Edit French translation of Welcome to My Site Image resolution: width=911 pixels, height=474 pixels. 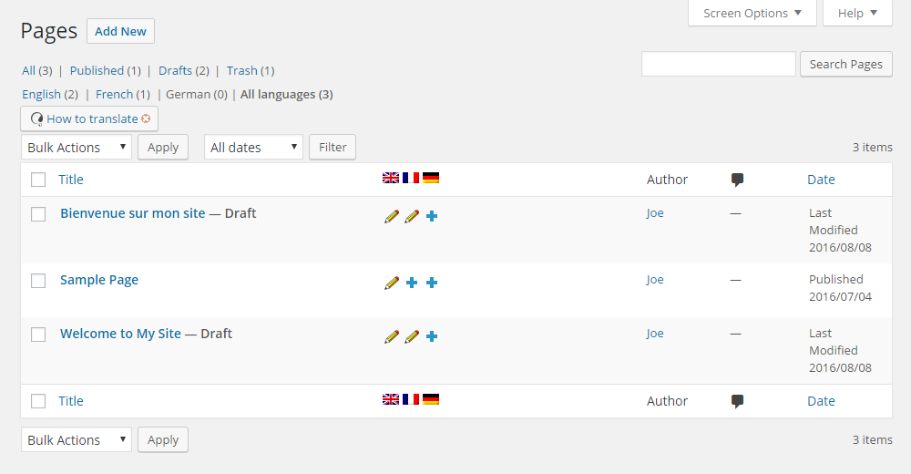tap(412, 336)
